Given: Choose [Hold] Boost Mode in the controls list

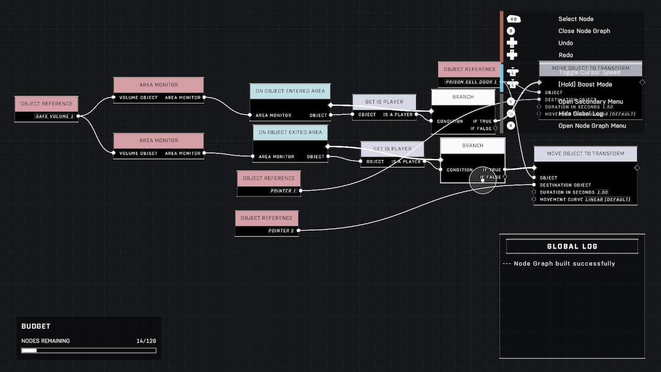Looking at the screenshot, I should click(585, 84).
